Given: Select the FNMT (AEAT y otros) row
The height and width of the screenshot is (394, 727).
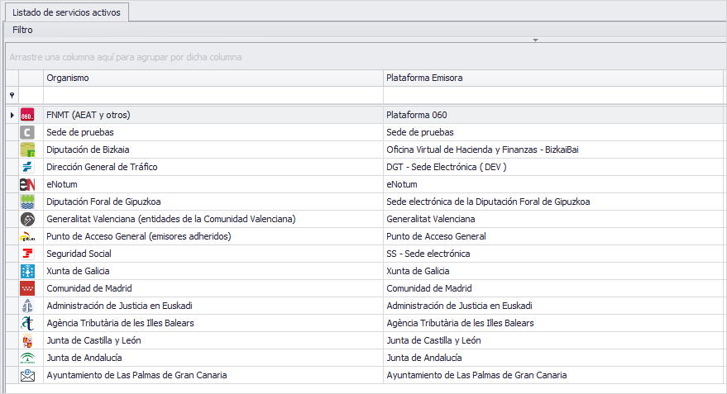Looking at the screenshot, I should 365,115.
